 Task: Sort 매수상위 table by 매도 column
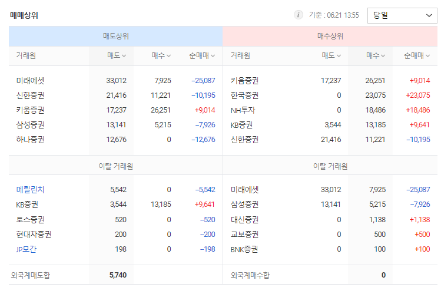click(331, 56)
